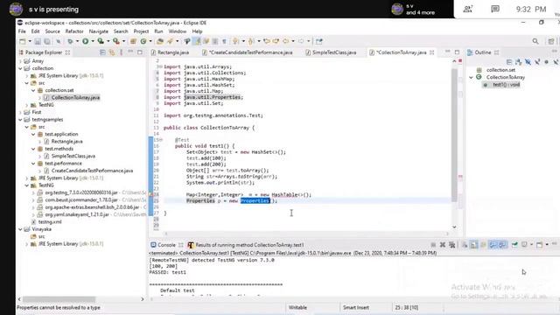This screenshot has height=315, width=560.
Task: Collapse CollectionToArray class in Outline
Action: [471, 77]
